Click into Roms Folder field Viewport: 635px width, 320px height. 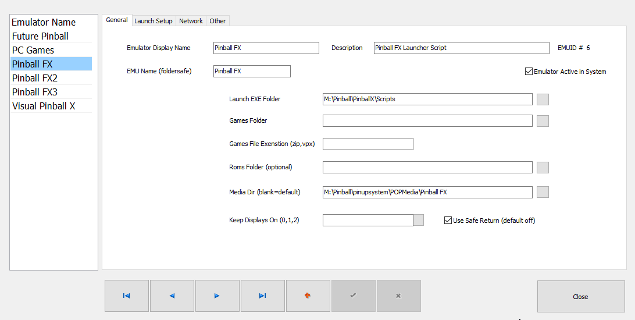(427, 168)
